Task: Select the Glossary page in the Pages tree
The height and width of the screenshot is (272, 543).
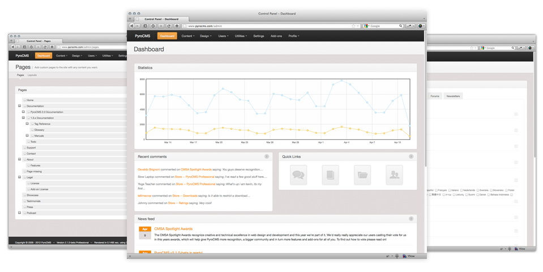Action: tap(39, 130)
